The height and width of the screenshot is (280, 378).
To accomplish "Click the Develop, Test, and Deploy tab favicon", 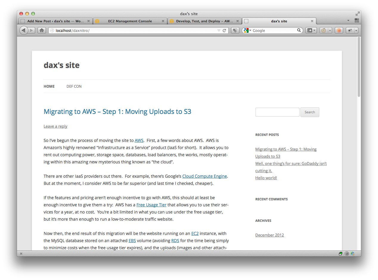I will pos(172,21).
